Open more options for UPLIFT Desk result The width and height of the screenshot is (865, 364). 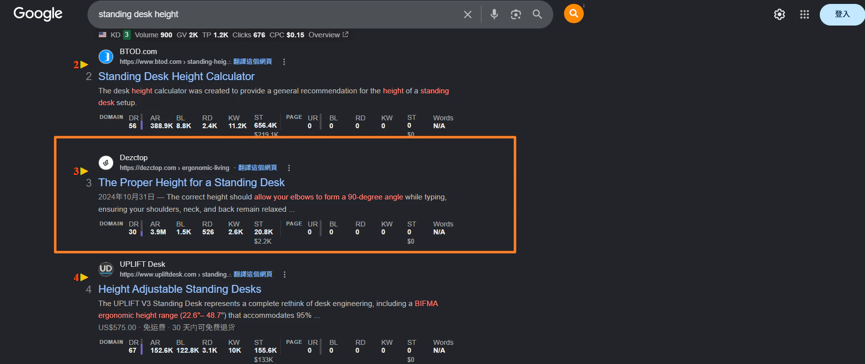coord(285,275)
